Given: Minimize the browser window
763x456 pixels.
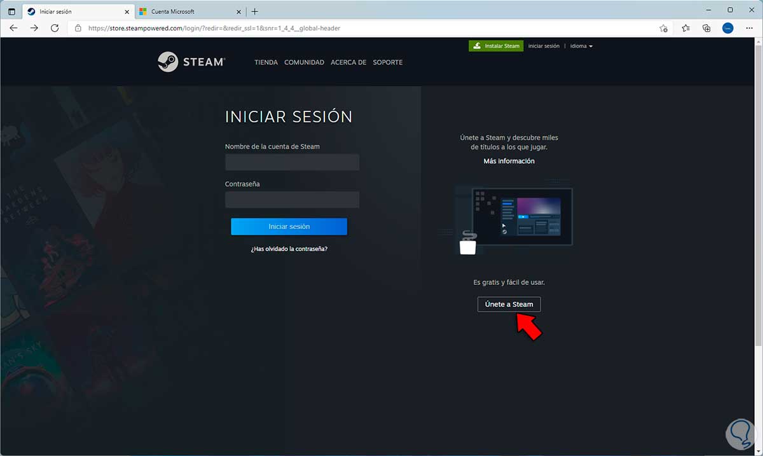Looking at the screenshot, I should pyautogui.click(x=708, y=10).
